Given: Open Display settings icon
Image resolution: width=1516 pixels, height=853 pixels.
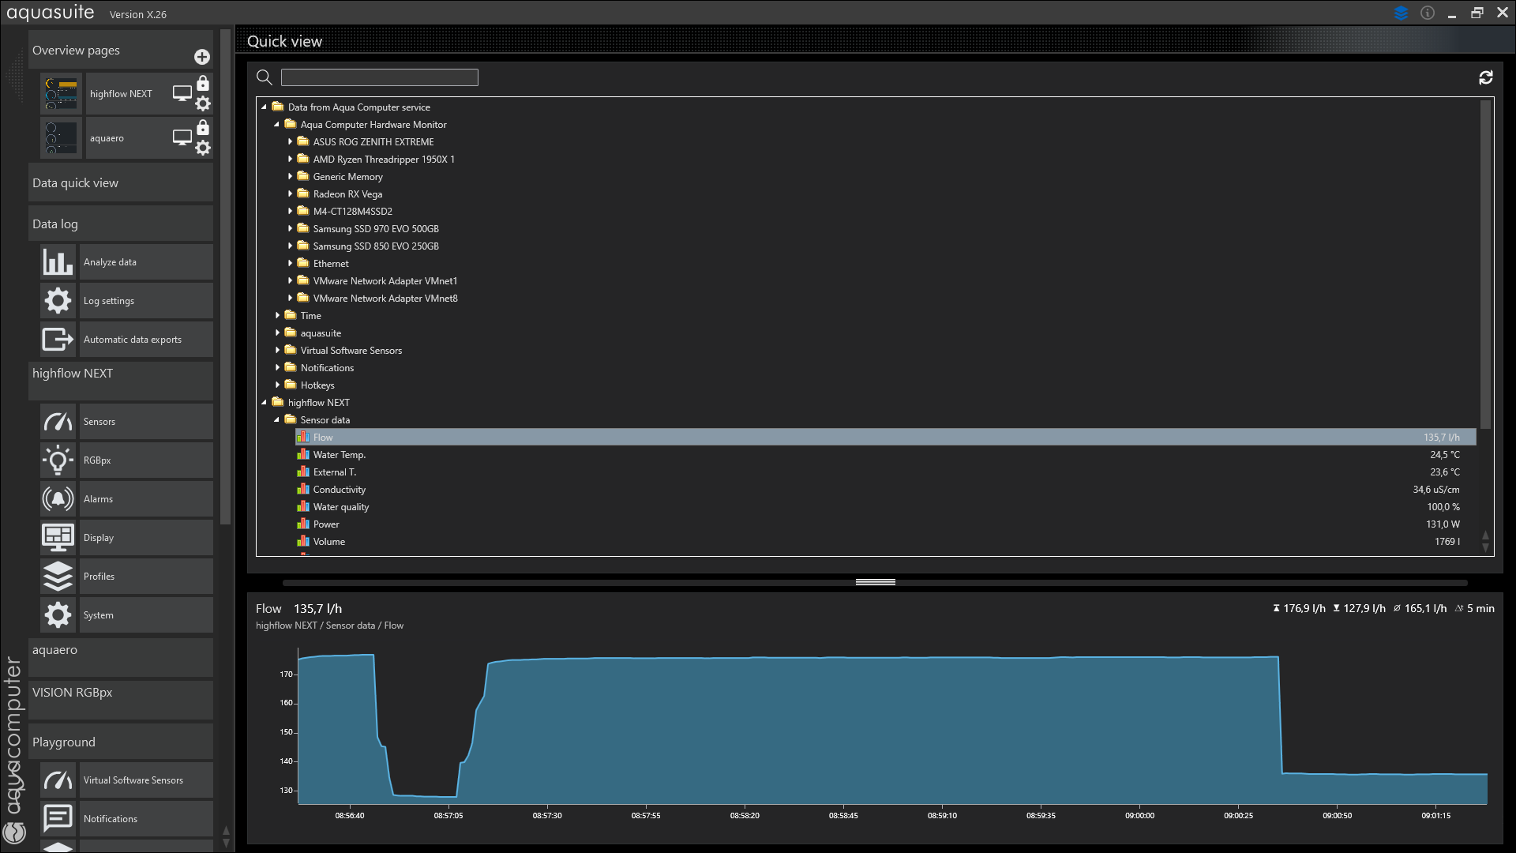Looking at the screenshot, I should (x=58, y=537).
